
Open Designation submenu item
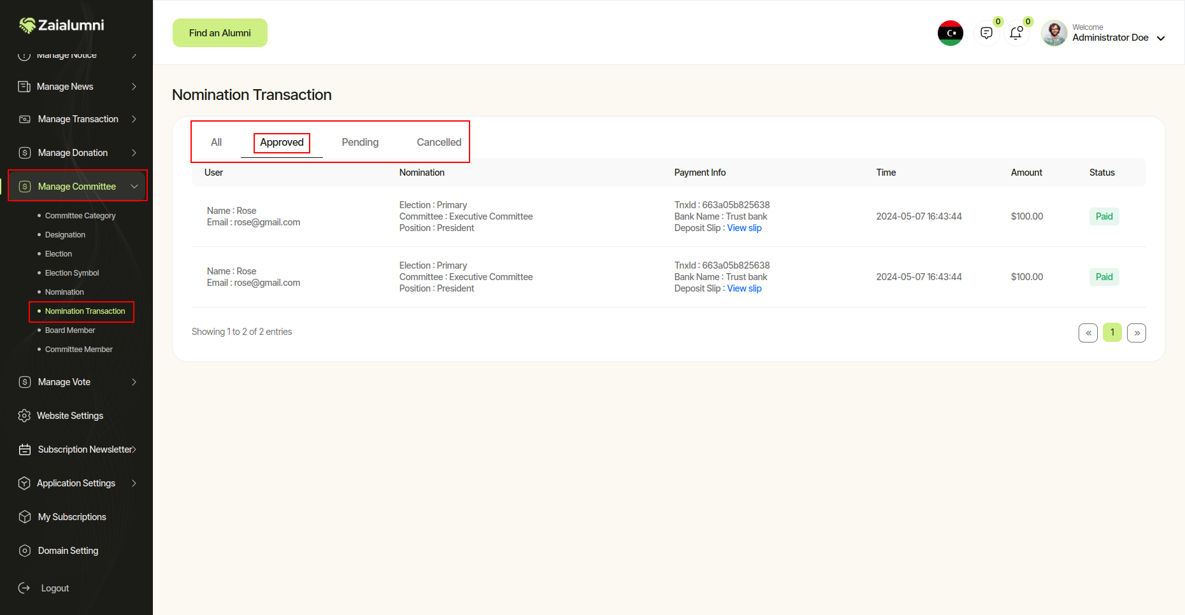point(65,235)
